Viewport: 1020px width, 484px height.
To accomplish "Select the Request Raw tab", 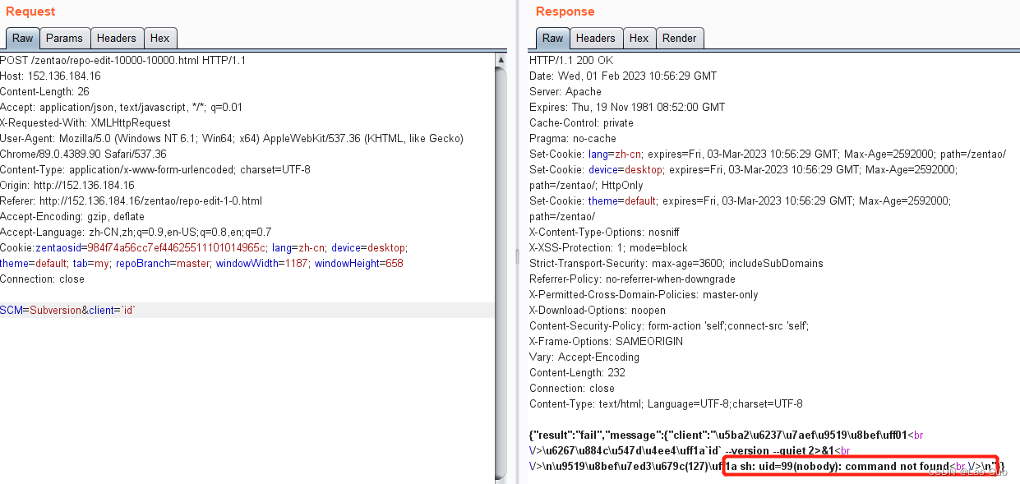I will (22, 38).
